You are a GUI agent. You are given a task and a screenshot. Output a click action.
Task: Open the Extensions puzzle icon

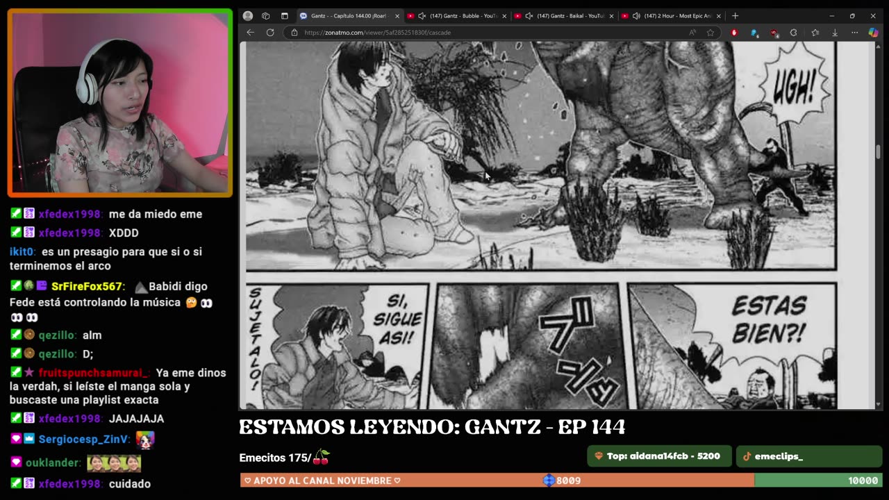click(794, 33)
